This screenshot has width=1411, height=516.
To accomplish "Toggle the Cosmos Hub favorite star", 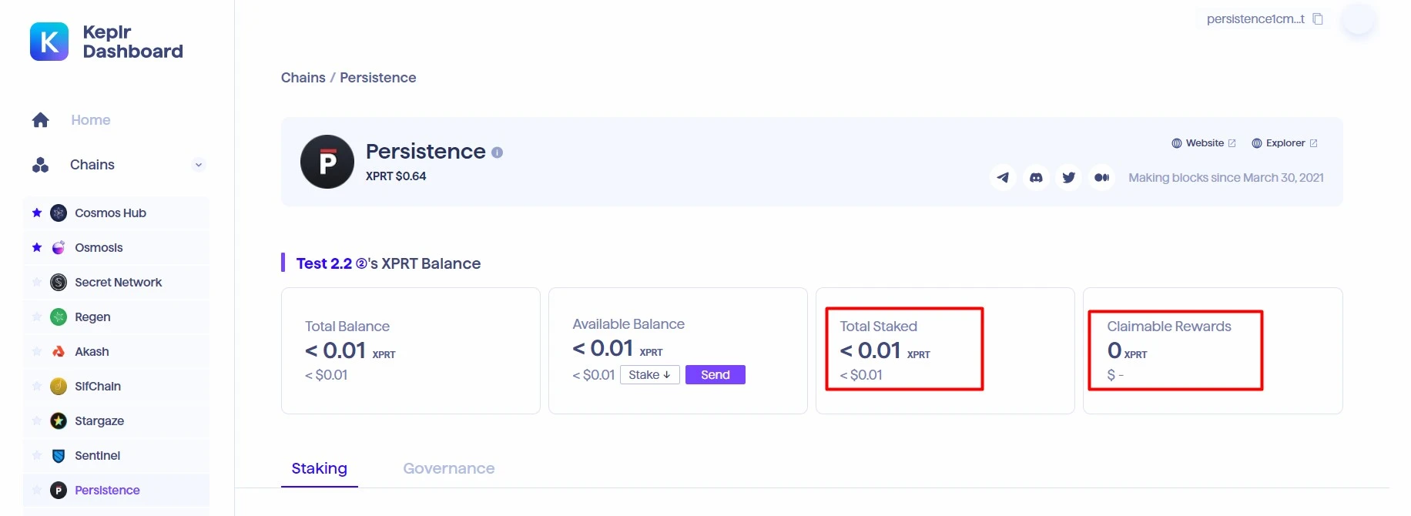I will pyautogui.click(x=37, y=213).
